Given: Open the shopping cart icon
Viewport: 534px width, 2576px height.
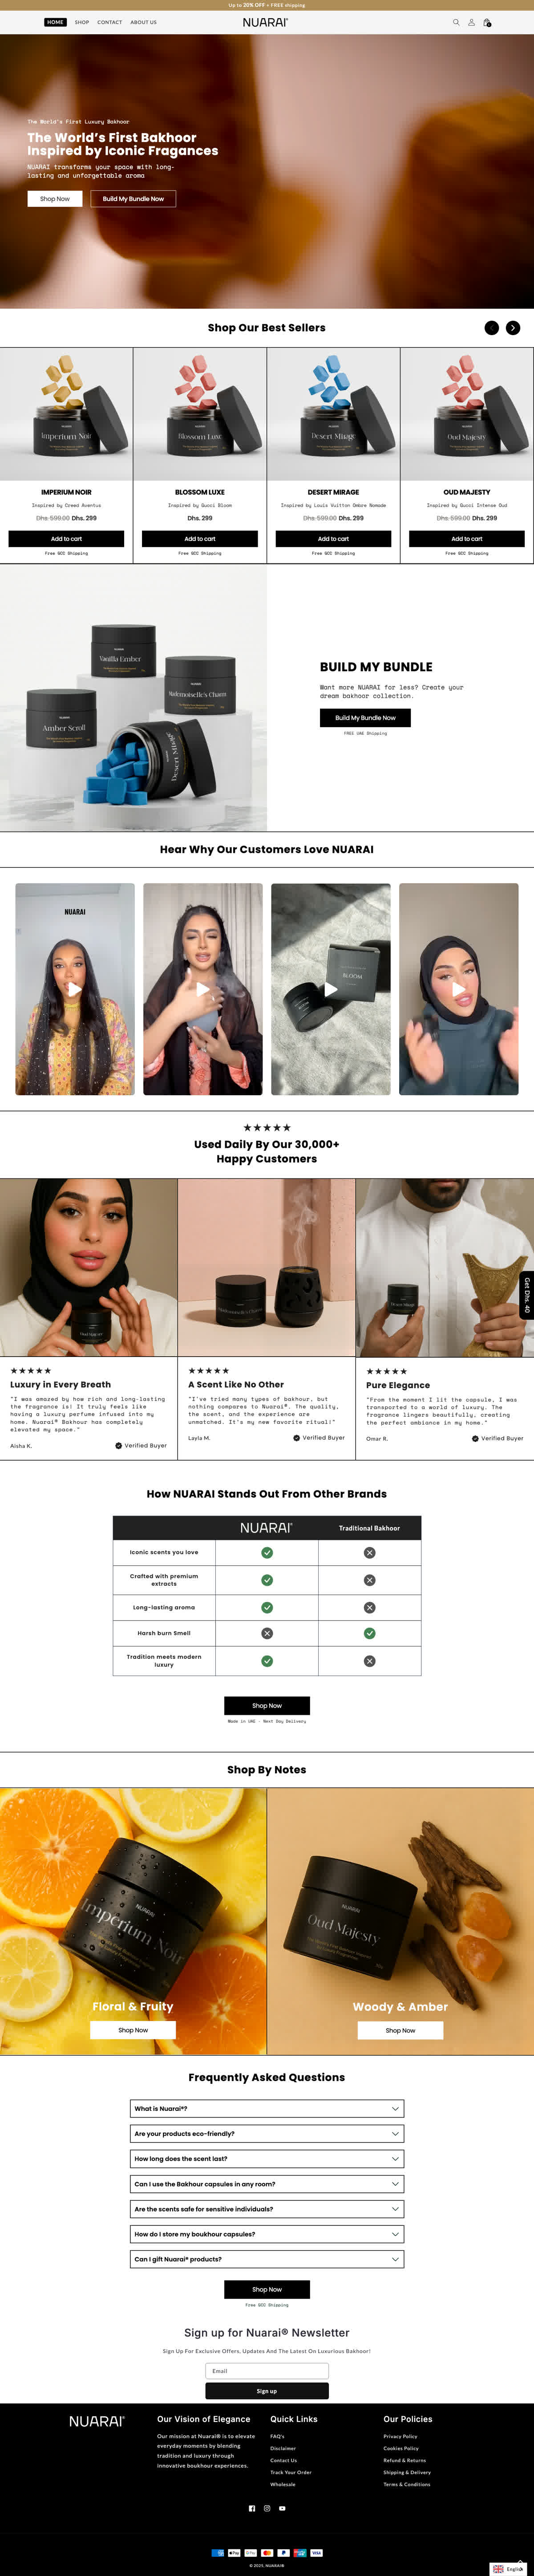Looking at the screenshot, I should pyautogui.click(x=487, y=22).
